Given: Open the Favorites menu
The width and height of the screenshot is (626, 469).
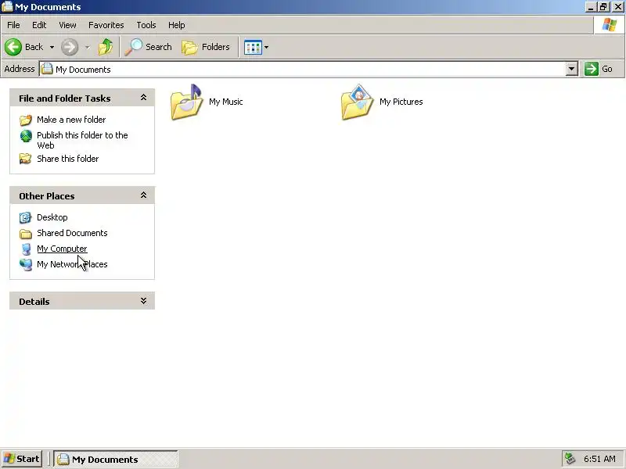Looking at the screenshot, I should click(x=106, y=25).
